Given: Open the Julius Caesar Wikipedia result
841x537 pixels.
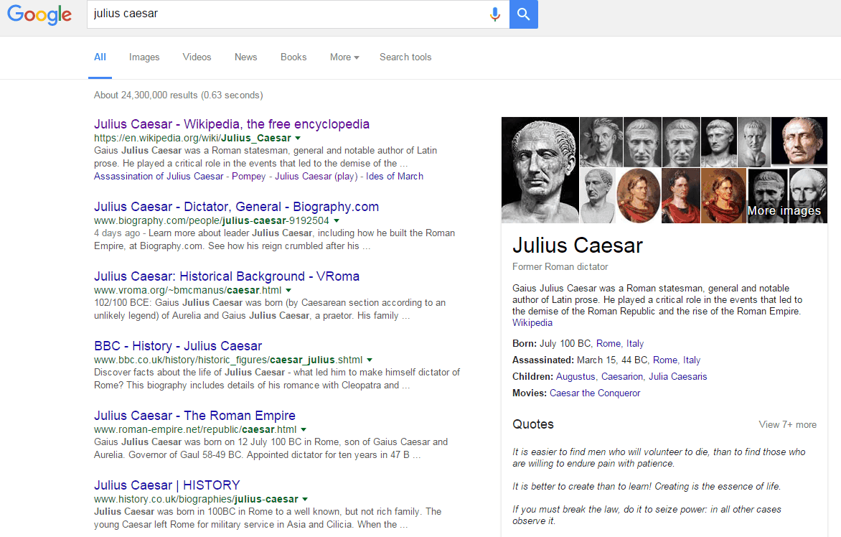Looking at the screenshot, I should [231, 124].
